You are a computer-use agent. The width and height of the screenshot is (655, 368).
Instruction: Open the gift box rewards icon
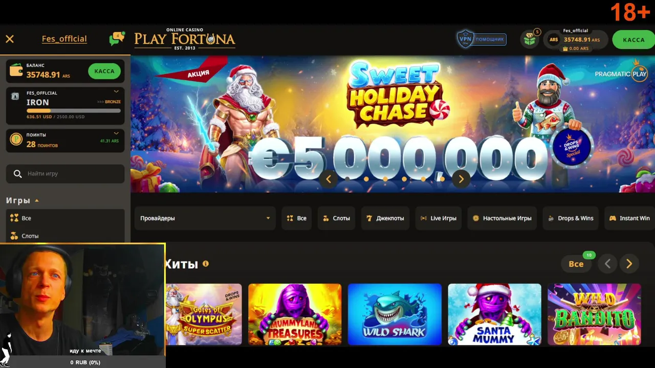(x=530, y=39)
